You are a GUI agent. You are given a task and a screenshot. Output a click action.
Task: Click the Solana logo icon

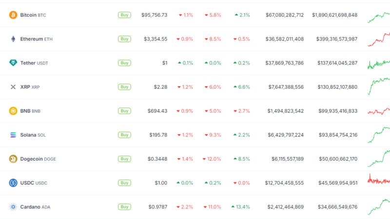(13, 135)
